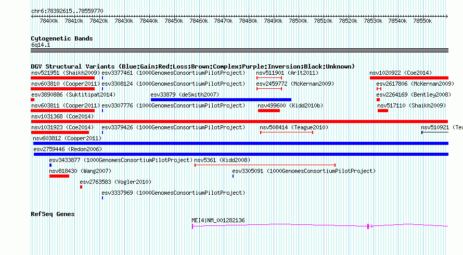
Task: Click the MEI4 magenta exon block with arrow
Action: [370, 226]
